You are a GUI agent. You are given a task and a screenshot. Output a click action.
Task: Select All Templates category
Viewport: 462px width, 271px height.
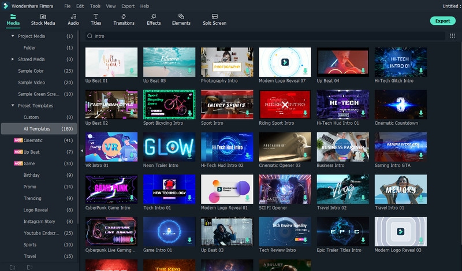39,129
